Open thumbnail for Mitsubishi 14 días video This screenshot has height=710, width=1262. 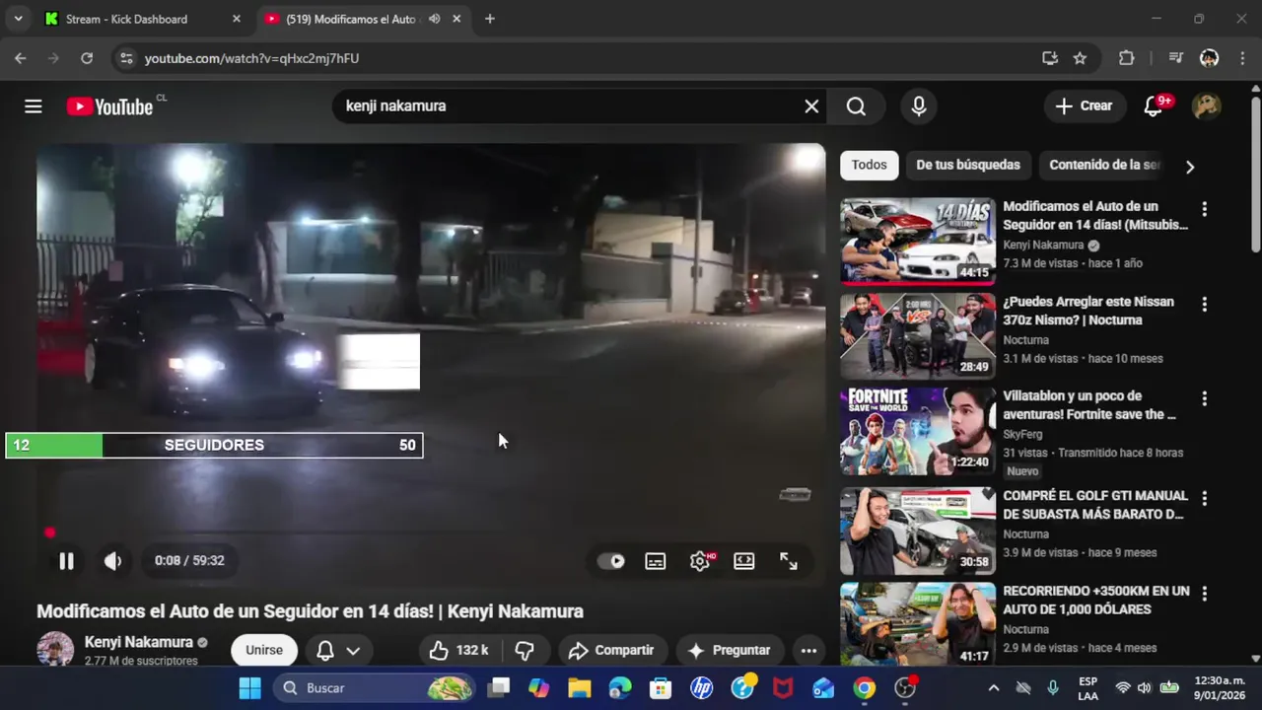918,242
